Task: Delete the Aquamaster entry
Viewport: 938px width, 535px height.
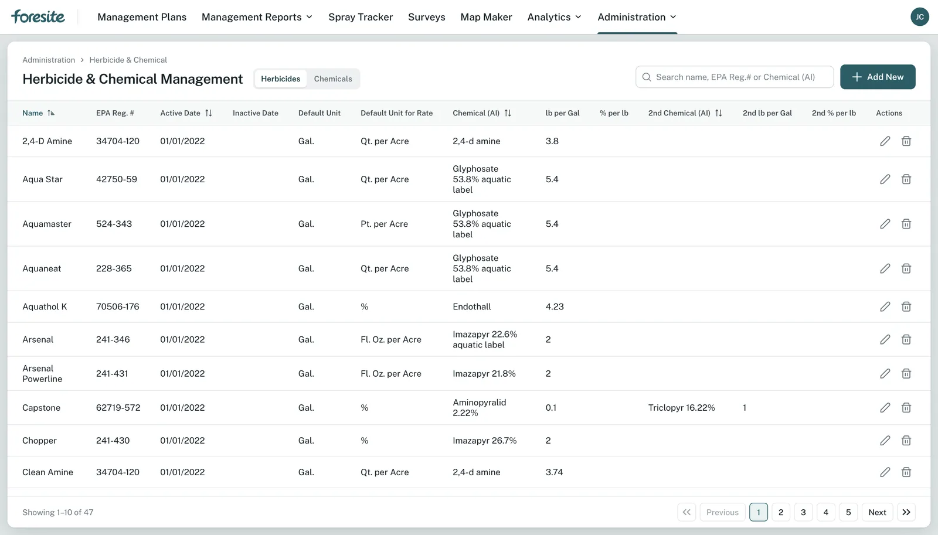Action: [x=906, y=224]
